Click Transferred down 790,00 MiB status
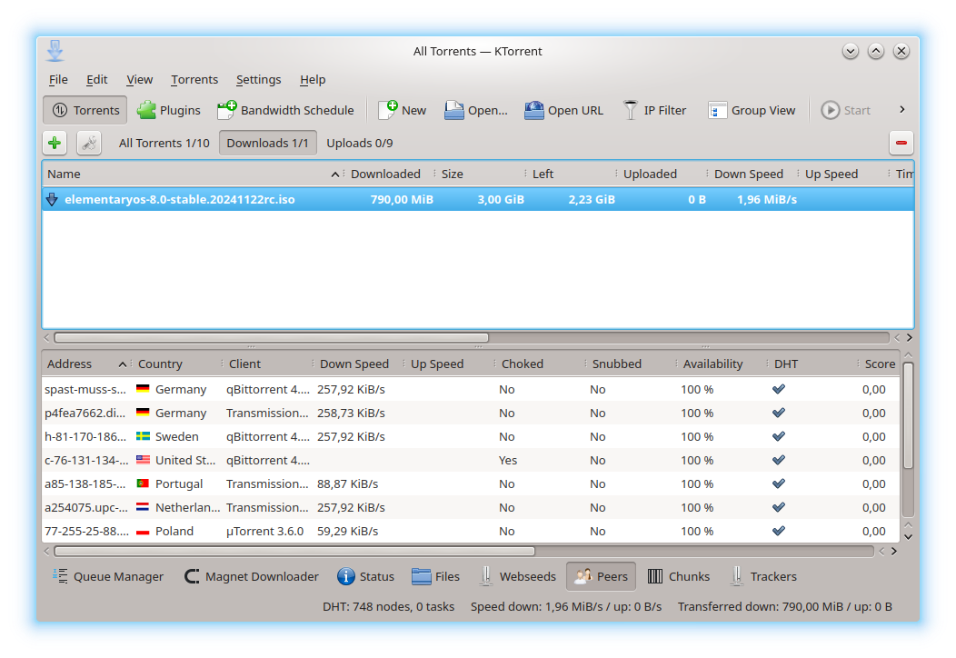The width and height of the screenshot is (956, 658). pyautogui.click(x=784, y=607)
